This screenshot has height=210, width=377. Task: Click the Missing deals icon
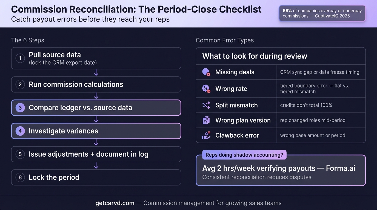pyautogui.click(x=206, y=72)
